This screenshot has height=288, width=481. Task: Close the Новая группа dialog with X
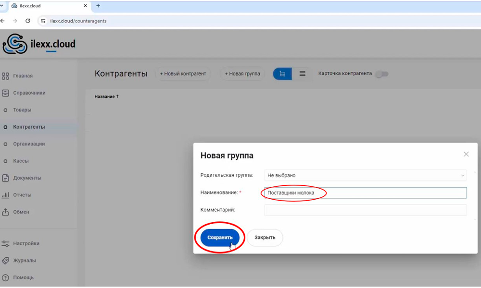tap(466, 155)
